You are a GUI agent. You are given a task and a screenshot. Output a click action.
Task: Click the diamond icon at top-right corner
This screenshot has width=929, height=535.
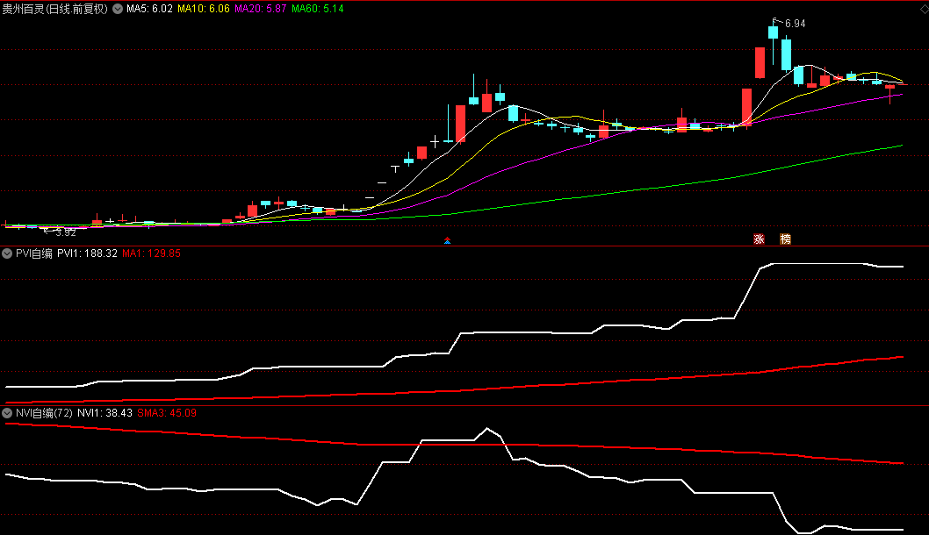(x=924, y=9)
